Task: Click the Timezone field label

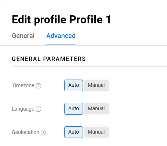Action: click(23, 85)
